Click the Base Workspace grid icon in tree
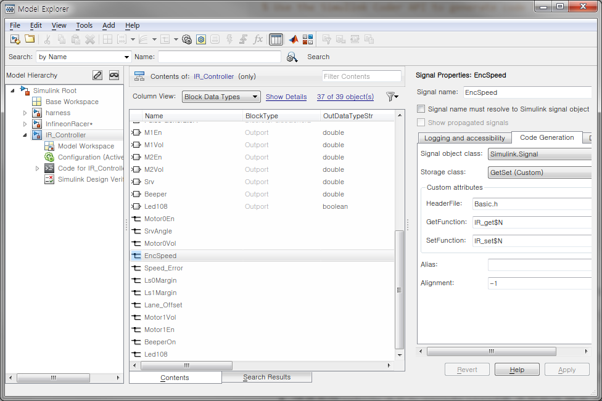This screenshot has width=602, height=401. [36, 102]
